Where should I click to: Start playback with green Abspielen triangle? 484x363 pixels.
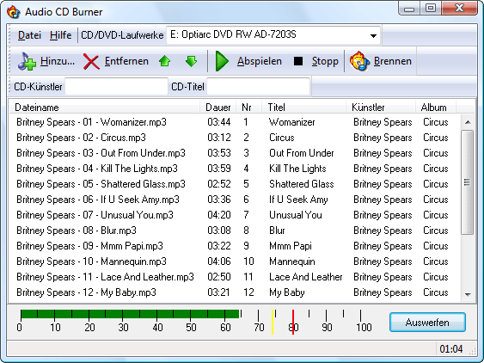pyautogui.click(x=222, y=61)
